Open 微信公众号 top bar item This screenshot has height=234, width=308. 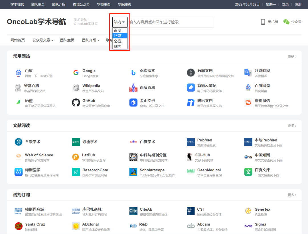[x=81, y=4]
